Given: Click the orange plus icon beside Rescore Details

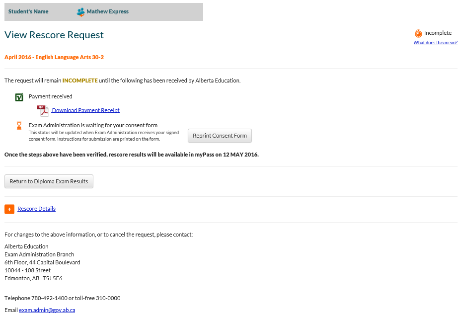Looking at the screenshot, I should 9,209.
